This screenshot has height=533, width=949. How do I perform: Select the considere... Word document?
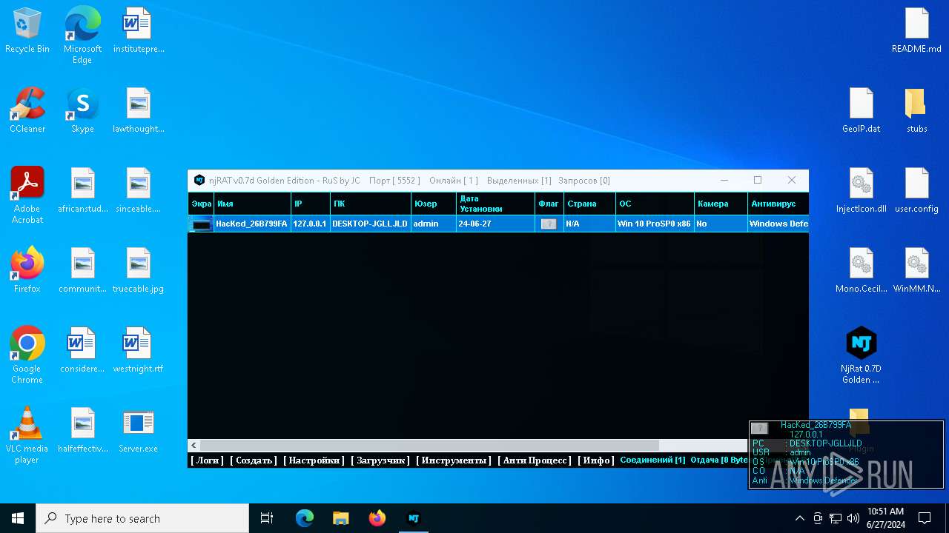pyautogui.click(x=82, y=351)
